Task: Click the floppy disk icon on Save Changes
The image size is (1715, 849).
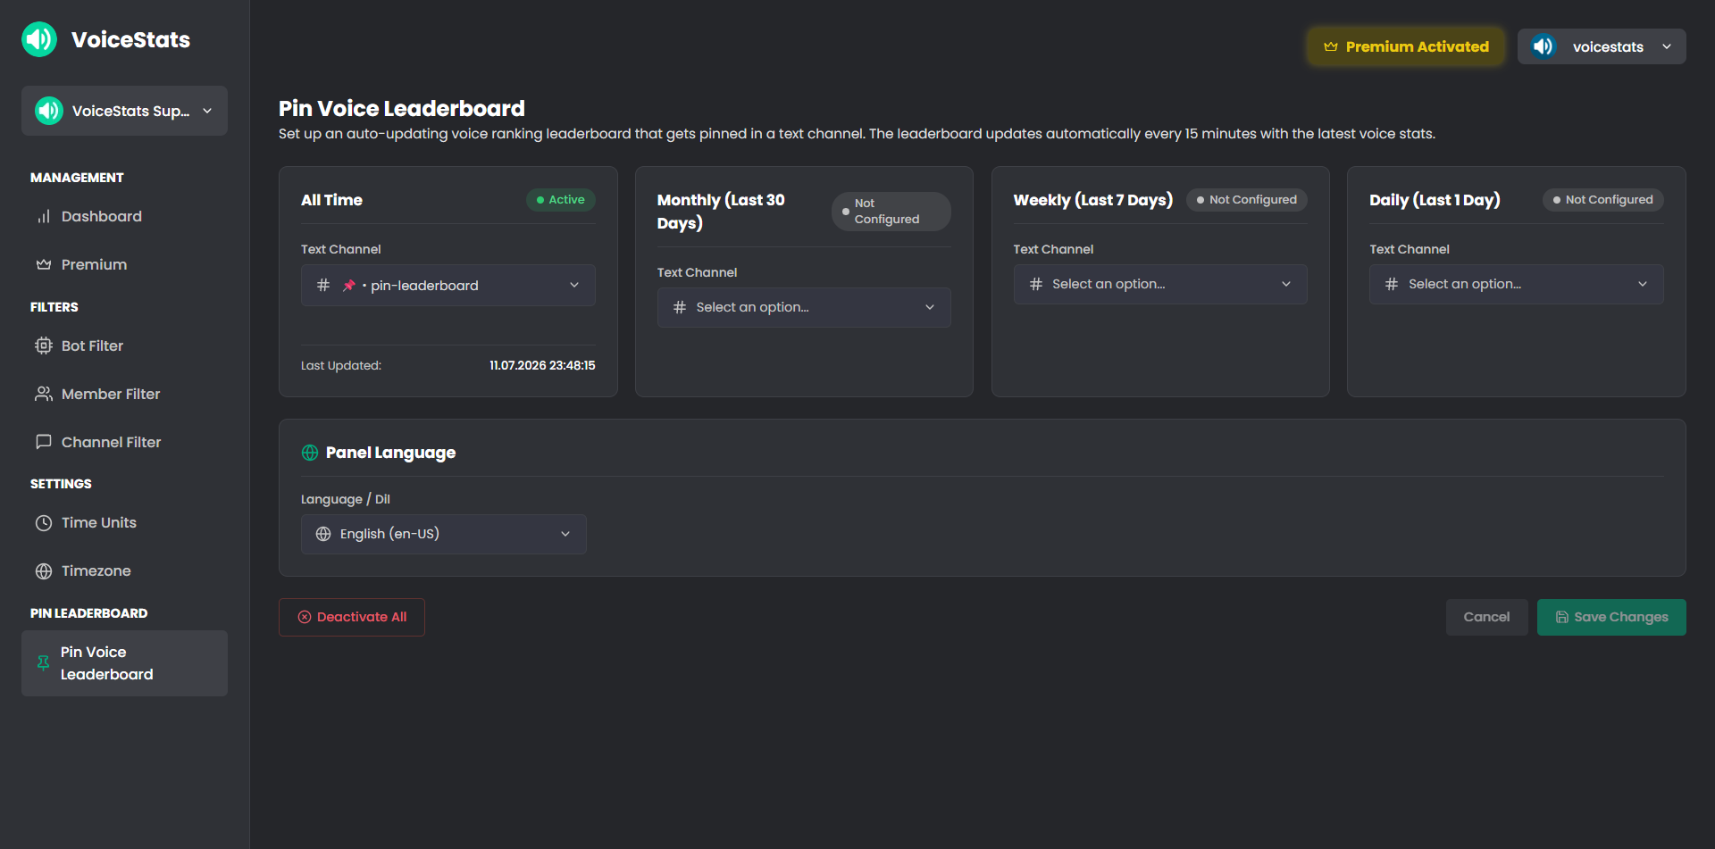Action: 1562,617
